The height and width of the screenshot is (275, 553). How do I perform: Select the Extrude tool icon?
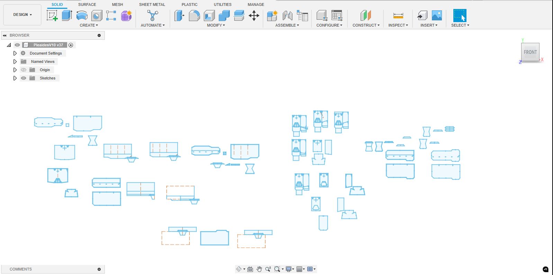pyautogui.click(x=67, y=16)
